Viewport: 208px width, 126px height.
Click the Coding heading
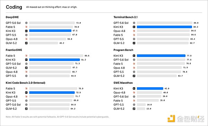pyautogui.click(x=14, y=7)
